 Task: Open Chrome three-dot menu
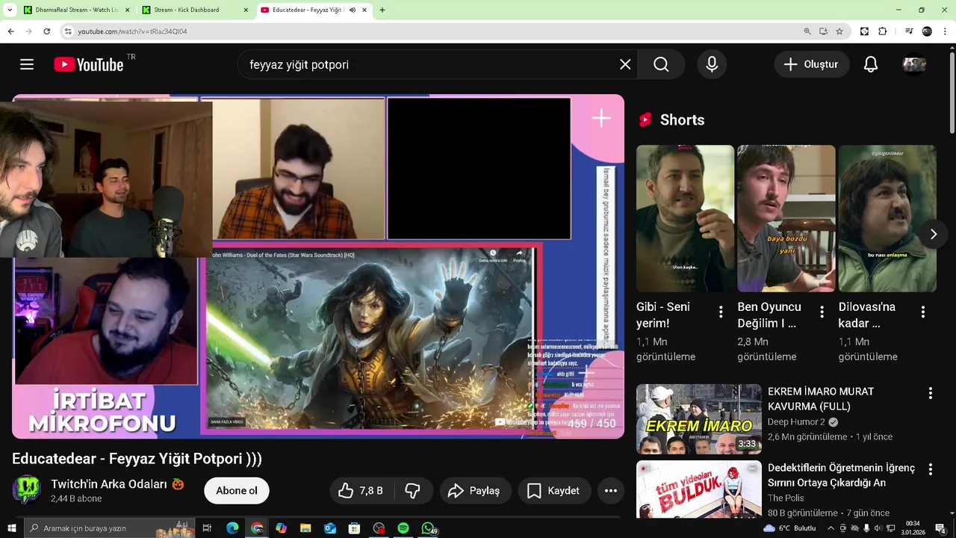(x=946, y=31)
